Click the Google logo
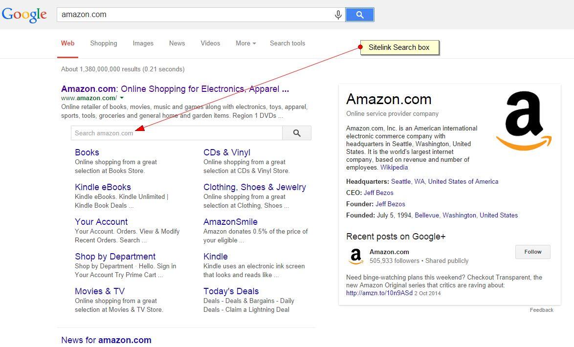The height and width of the screenshot is (347, 574). [24, 15]
